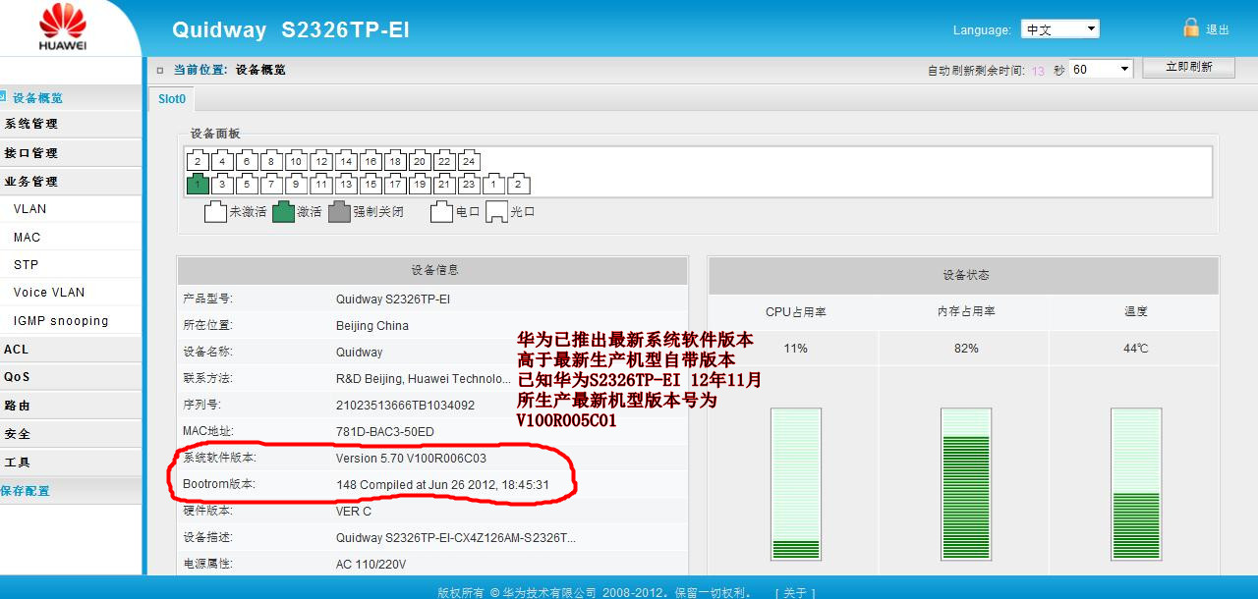Click the product model value Quidway S2326TP-EI

click(x=393, y=299)
